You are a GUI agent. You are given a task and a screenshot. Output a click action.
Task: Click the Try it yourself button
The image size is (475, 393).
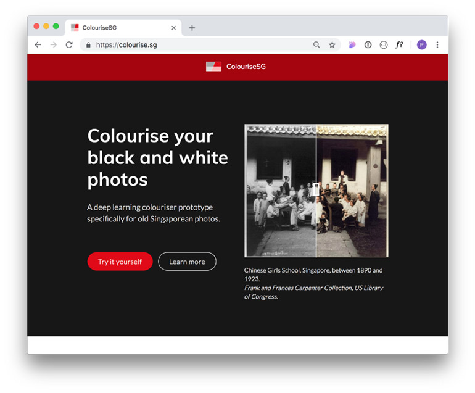pos(120,262)
